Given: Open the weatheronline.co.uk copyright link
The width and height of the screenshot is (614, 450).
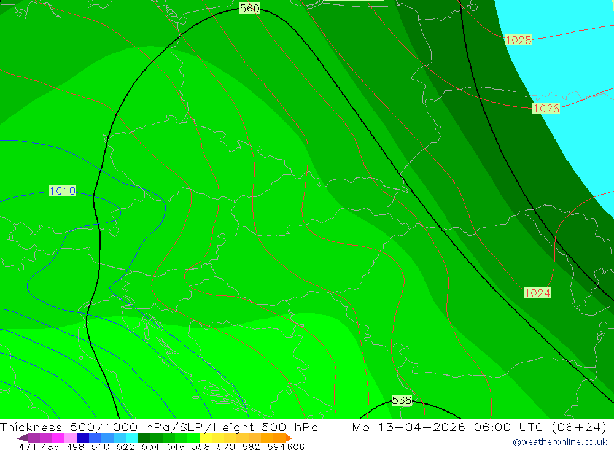Looking at the screenshot, I should [559, 442].
